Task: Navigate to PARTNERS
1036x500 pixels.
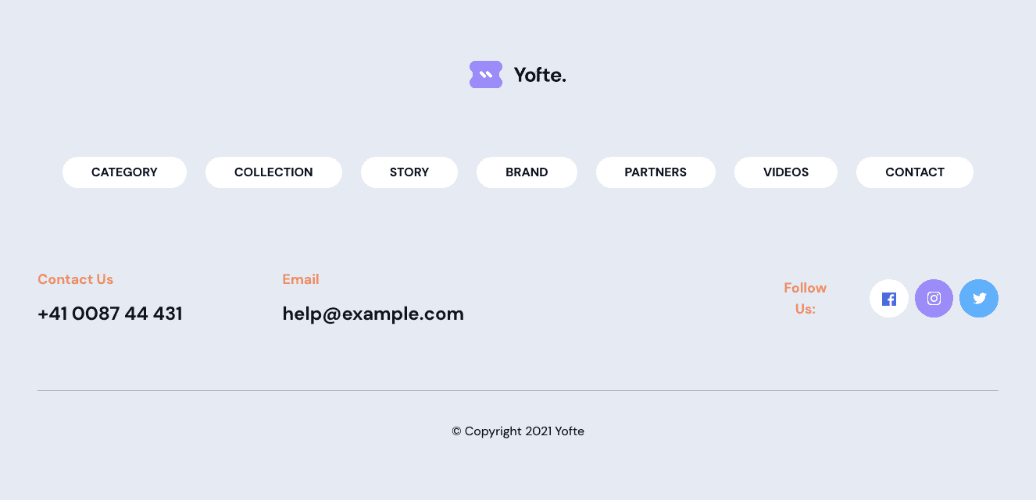Action: (x=656, y=172)
